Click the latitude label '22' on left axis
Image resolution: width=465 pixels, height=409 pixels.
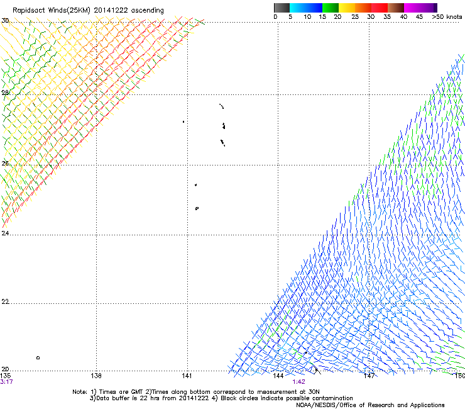coord(5,301)
